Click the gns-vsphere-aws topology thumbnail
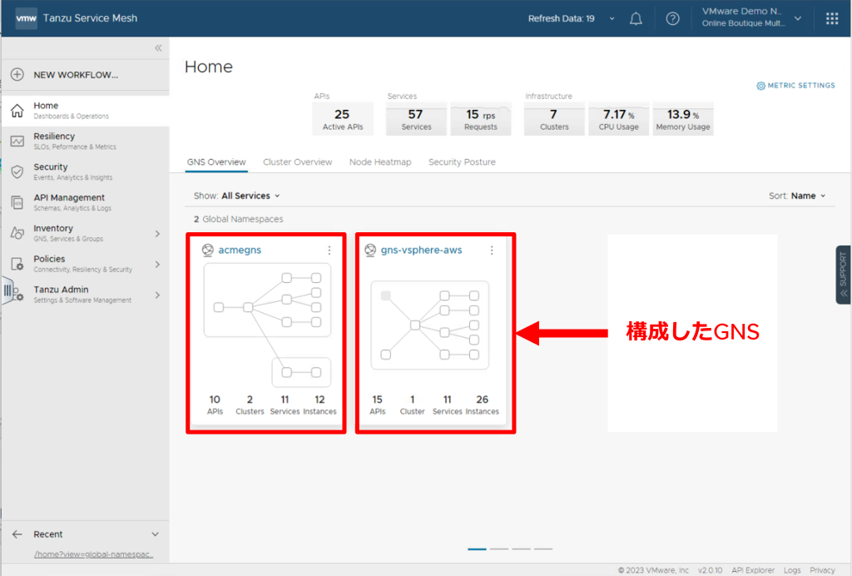 (x=430, y=325)
